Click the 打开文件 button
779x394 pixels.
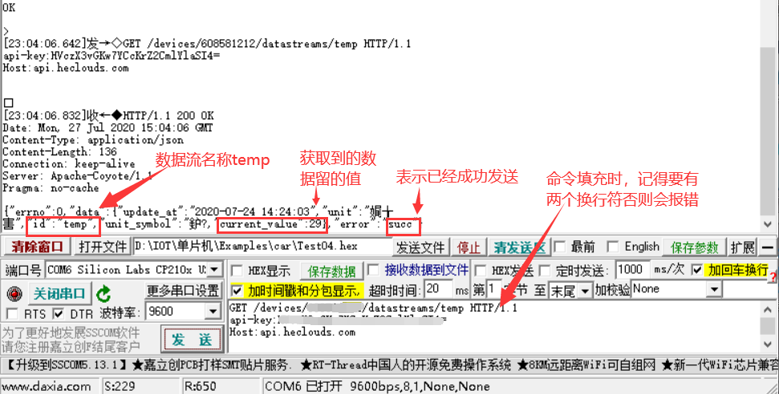103,247
